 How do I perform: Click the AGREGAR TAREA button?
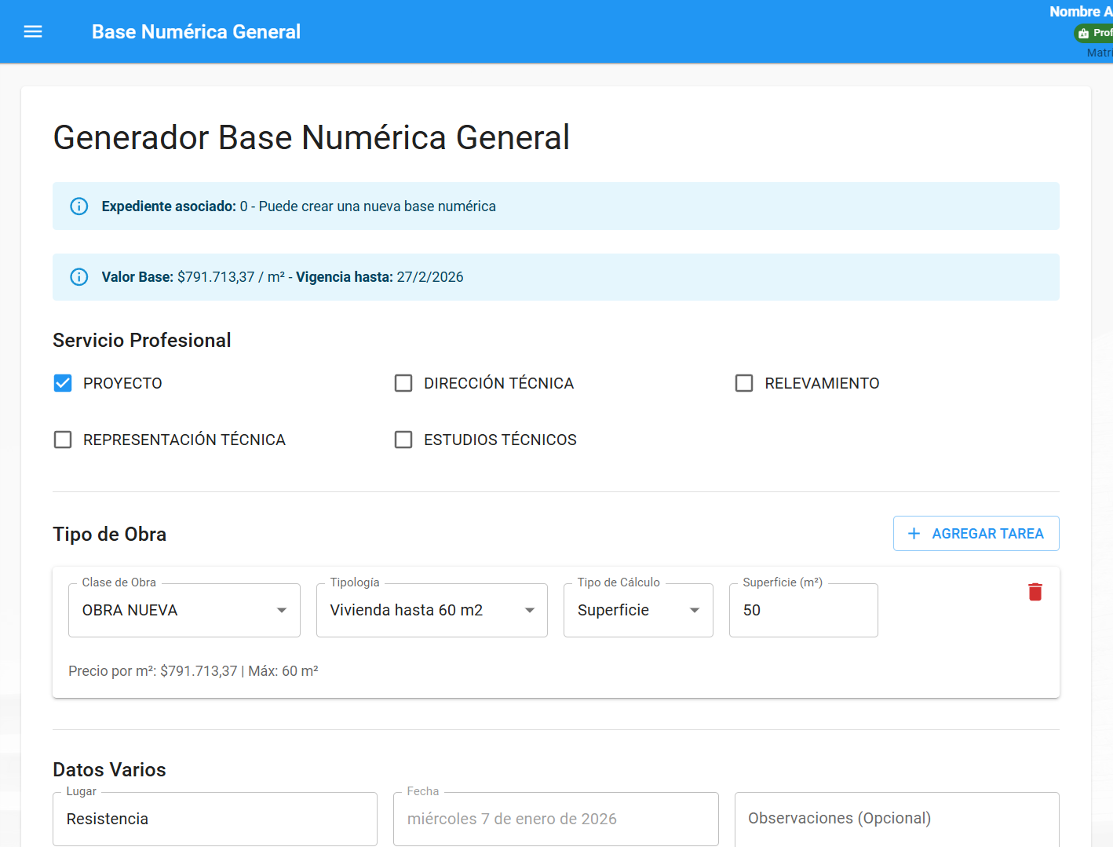click(x=976, y=533)
